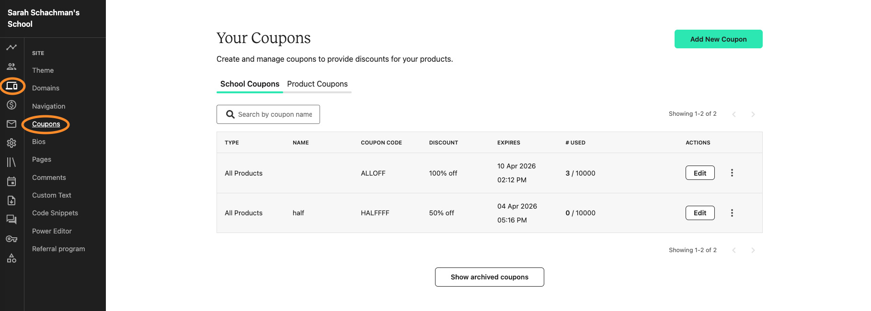Open Power Editor in the Site menu
The height and width of the screenshot is (311, 871).
tap(52, 231)
